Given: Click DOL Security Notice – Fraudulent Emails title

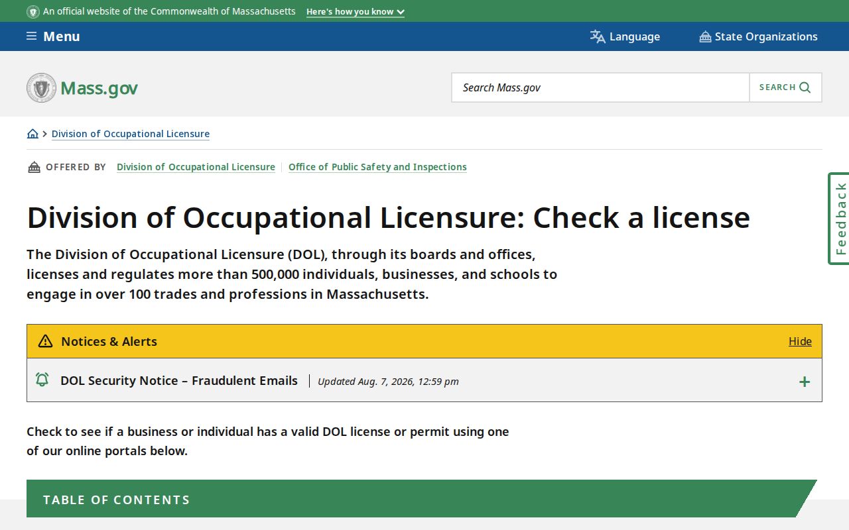Looking at the screenshot, I should 179,380.
